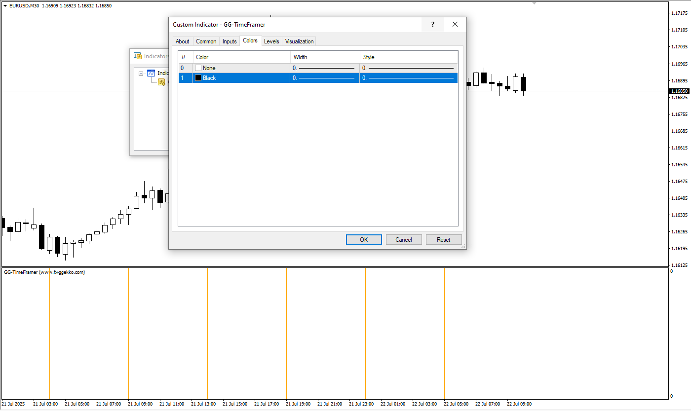Go to the Levels tab

coord(271,41)
